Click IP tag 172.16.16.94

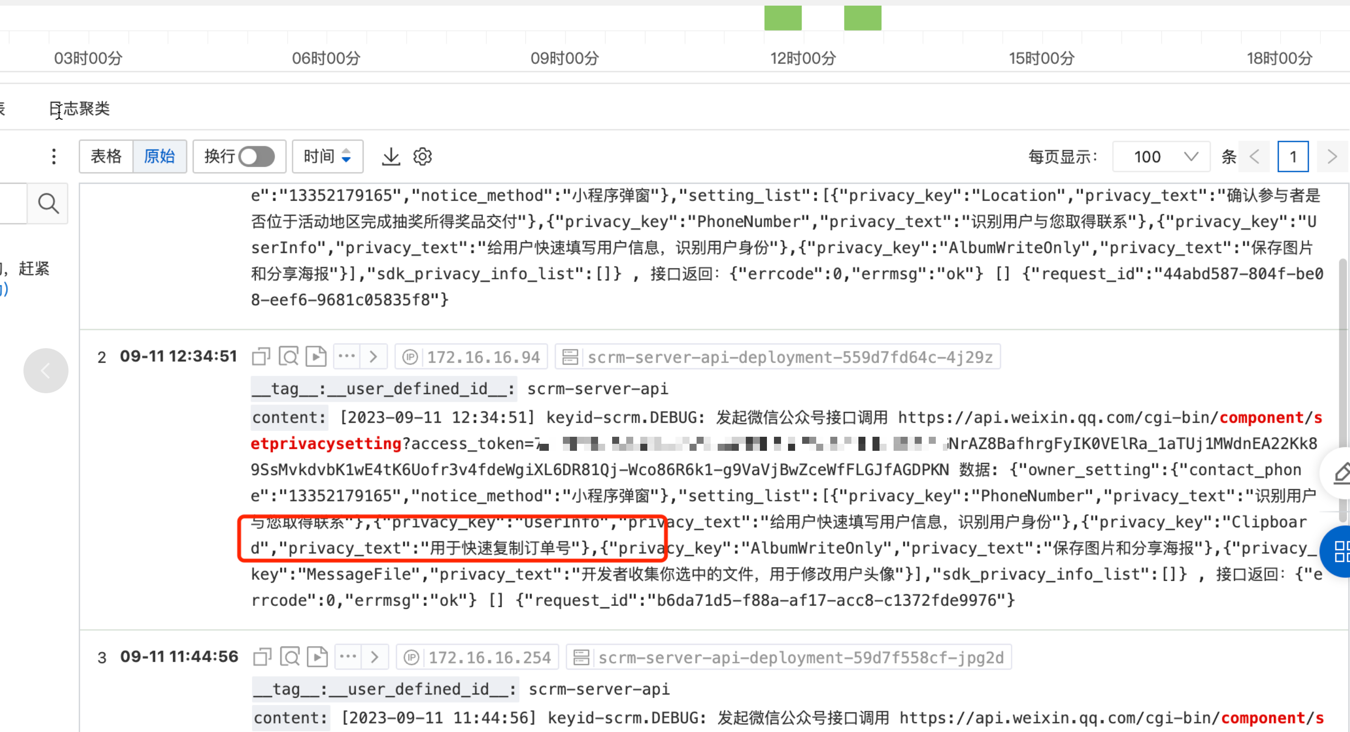(x=483, y=357)
